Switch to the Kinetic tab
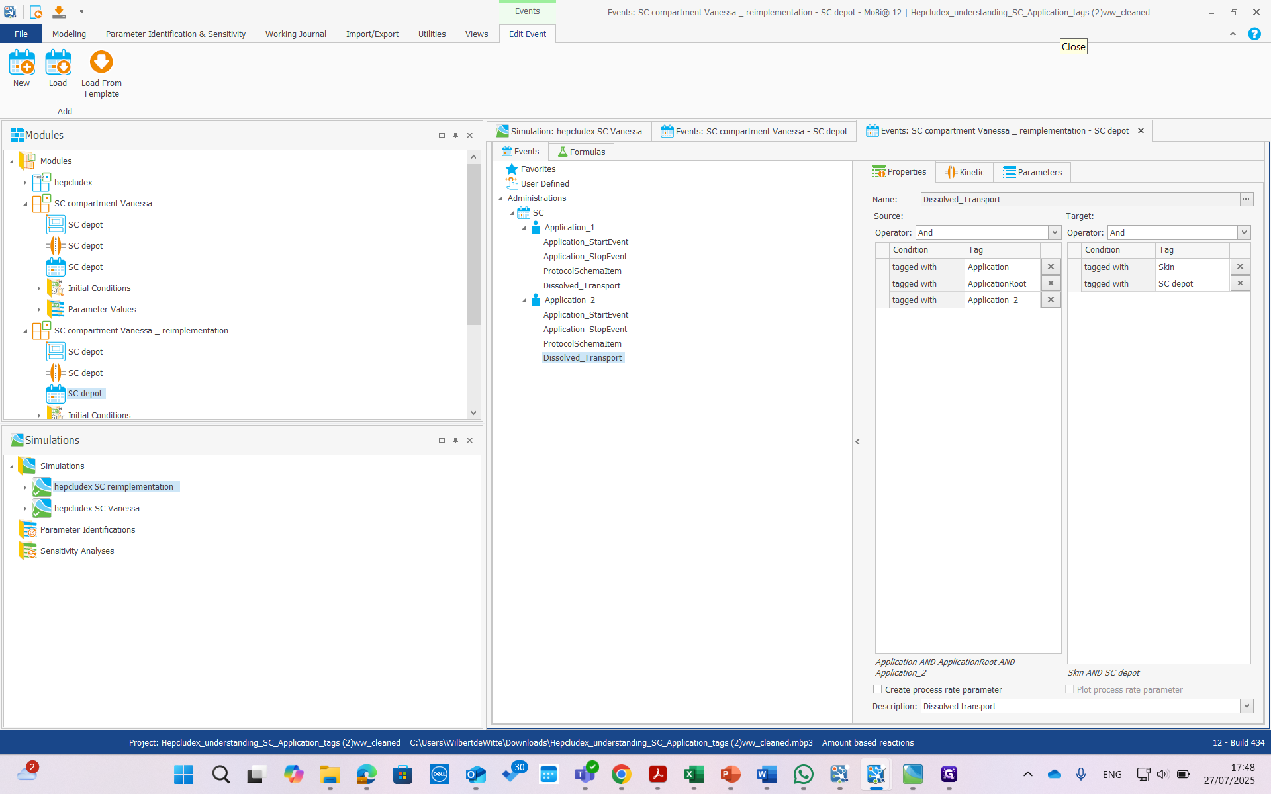This screenshot has width=1271, height=794. pos(965,172)
